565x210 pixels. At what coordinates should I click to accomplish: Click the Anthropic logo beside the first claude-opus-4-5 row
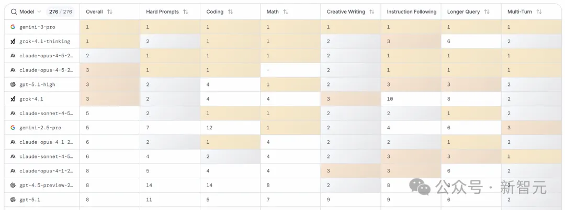(13, 55)
